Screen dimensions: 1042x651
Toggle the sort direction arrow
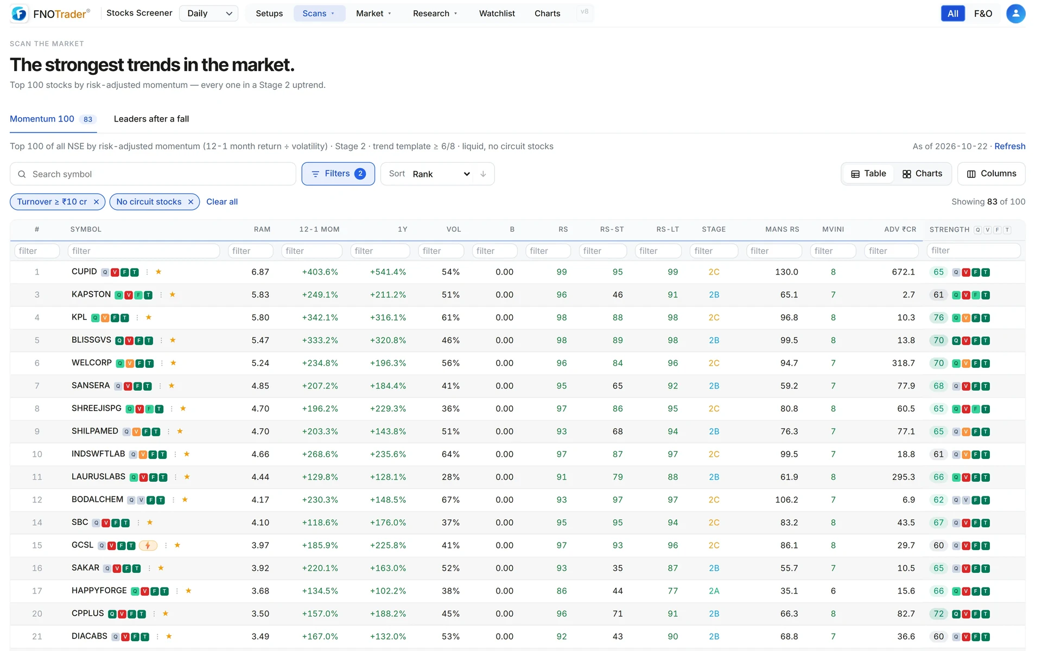[x=483, y=174]
